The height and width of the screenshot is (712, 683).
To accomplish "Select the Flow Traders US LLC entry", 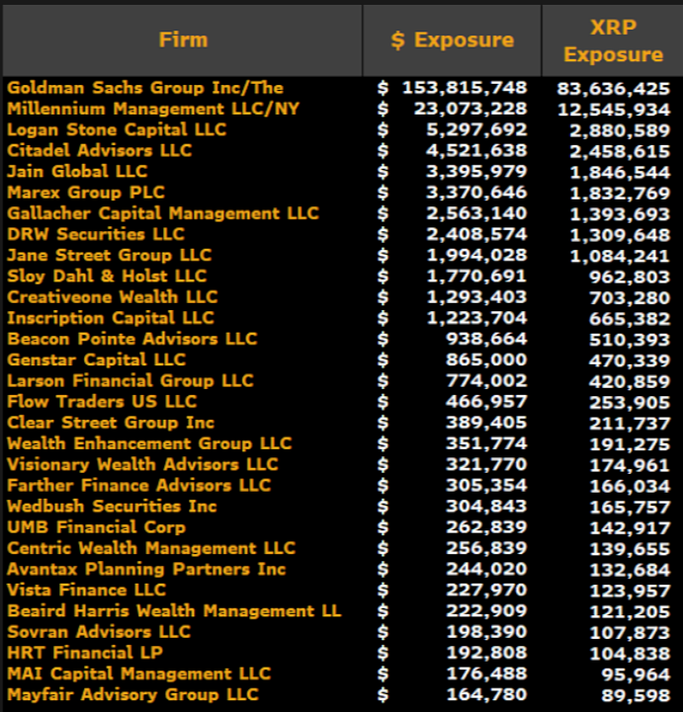I will click(102, 402).
